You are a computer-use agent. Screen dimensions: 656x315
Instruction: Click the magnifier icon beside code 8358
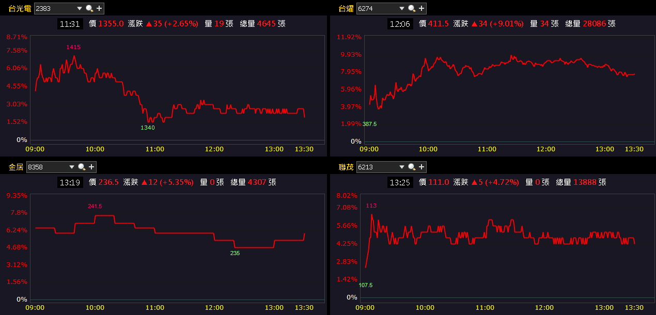pos(82,167)
